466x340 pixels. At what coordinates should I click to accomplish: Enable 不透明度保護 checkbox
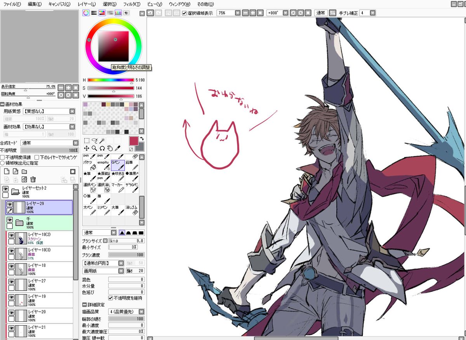pyautogui.click(x=2, y=157)
